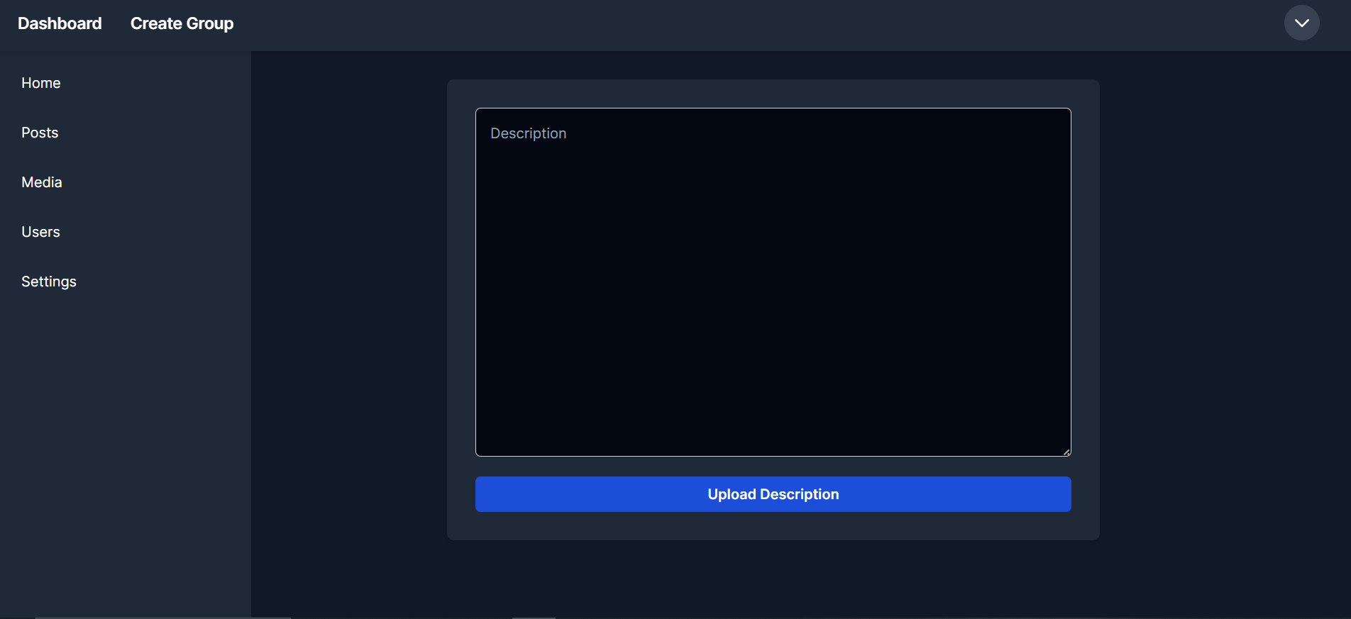Select Home in the sidebar
Viewport: 1351px width, 619px height.
point(41,83)
